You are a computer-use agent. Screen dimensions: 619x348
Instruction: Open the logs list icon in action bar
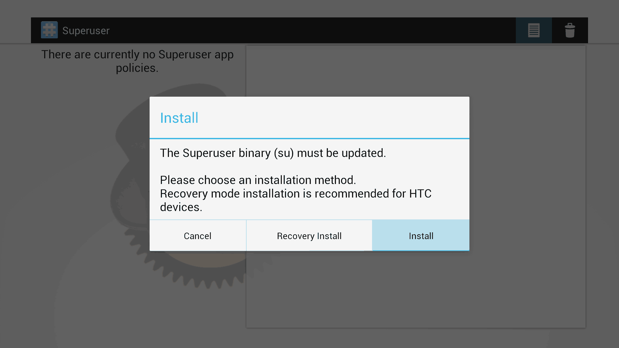[534, 30]
